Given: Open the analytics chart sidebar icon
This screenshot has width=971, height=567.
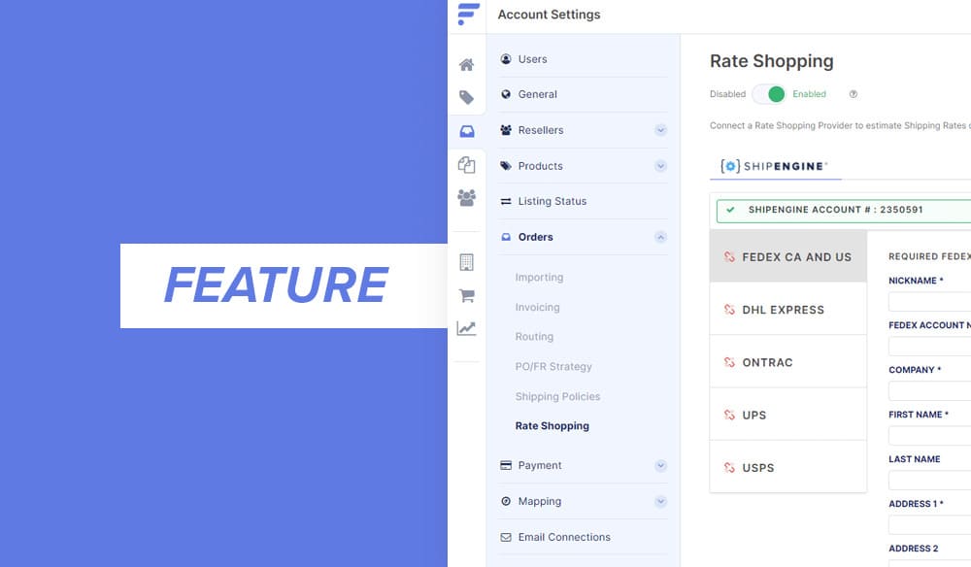Looking at the screenshot, I should 466,329.
